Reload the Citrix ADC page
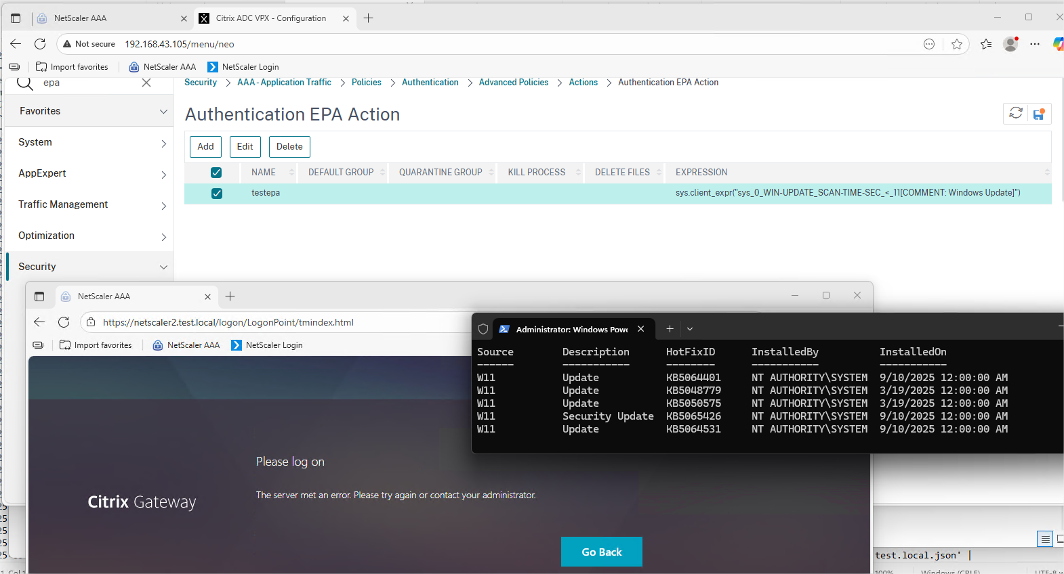1064x574 pixels. click(40, 44)
